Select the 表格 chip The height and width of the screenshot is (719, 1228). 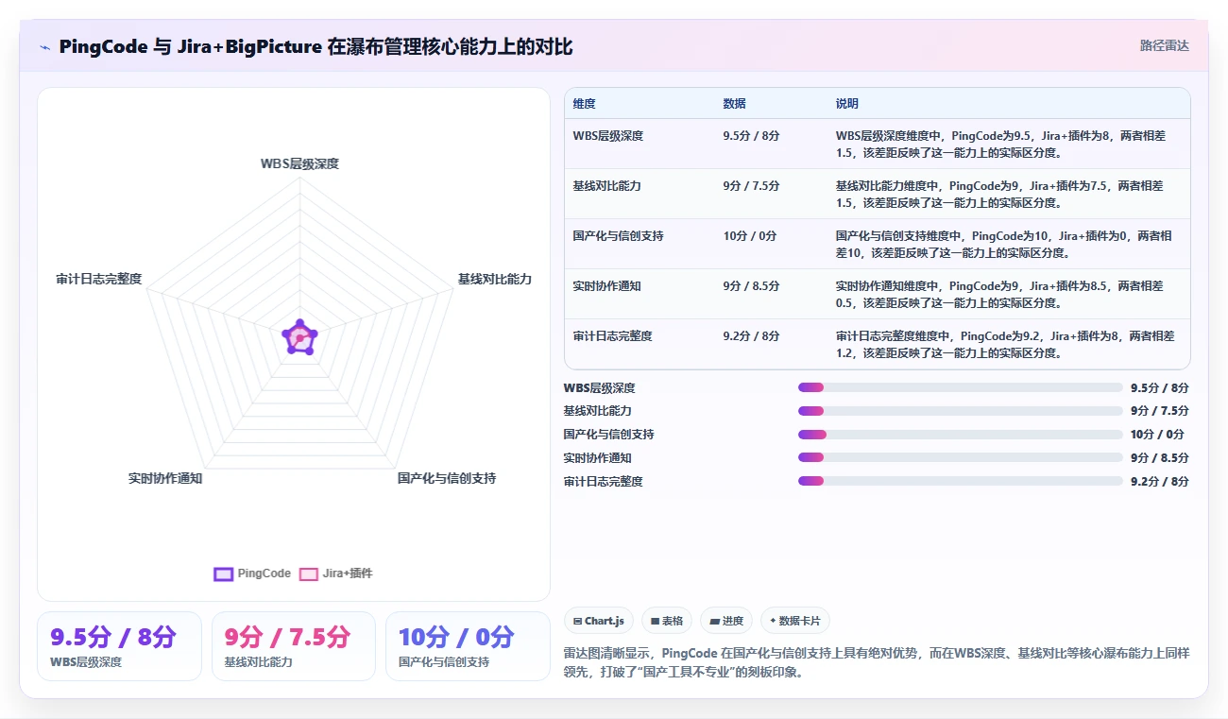(x=667, y=621)
